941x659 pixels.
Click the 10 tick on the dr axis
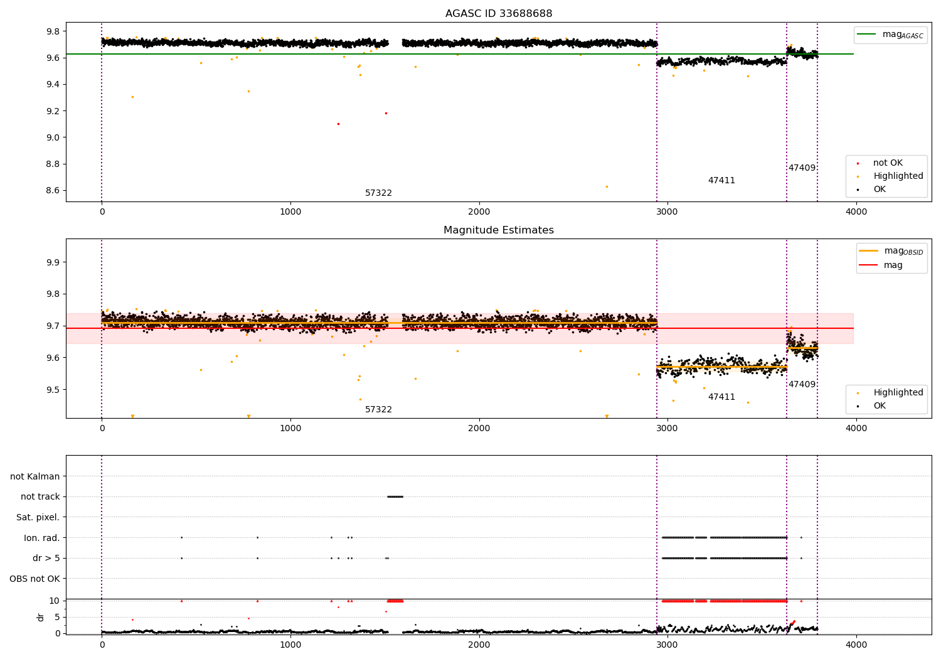[x=55, y=601]
